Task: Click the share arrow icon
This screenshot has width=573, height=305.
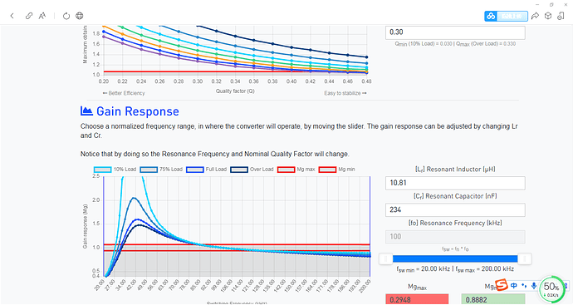Action: (x=535, y=16)
